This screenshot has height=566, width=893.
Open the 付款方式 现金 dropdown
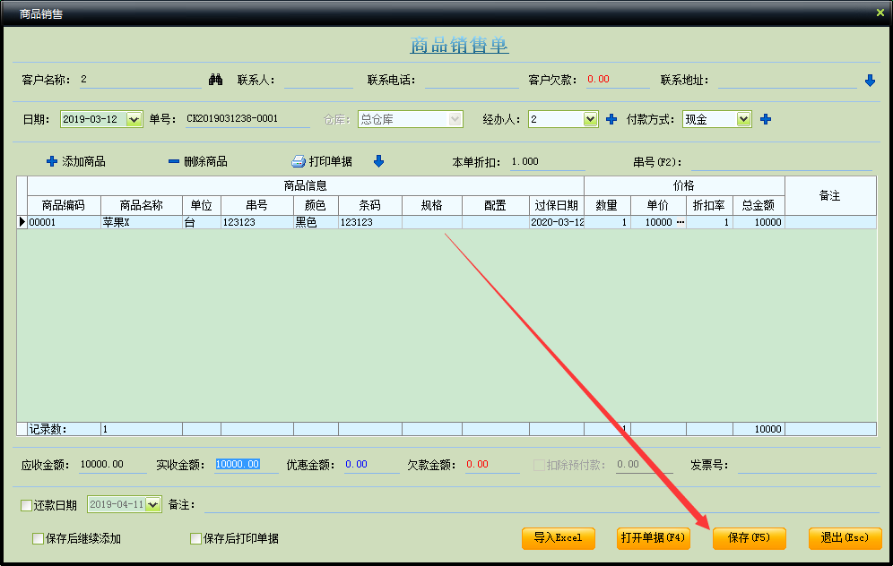click(743, 119)
